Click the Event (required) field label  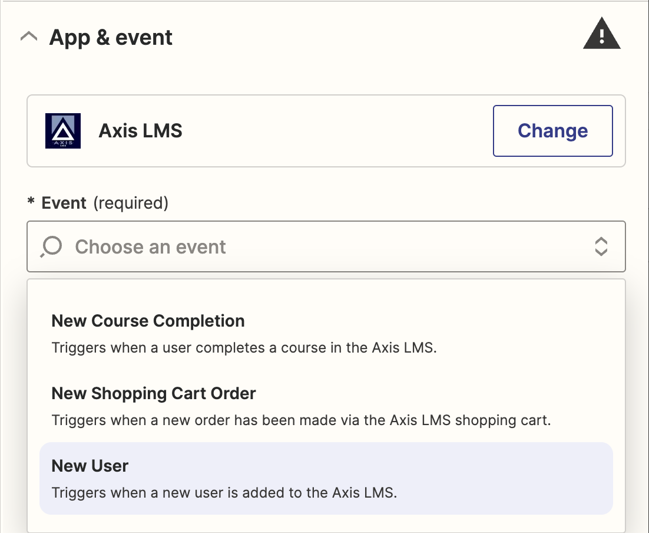(105, 203)
